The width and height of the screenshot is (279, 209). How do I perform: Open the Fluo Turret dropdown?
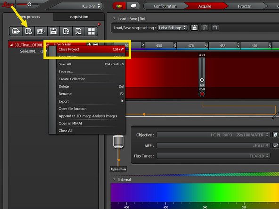point(213,156)
